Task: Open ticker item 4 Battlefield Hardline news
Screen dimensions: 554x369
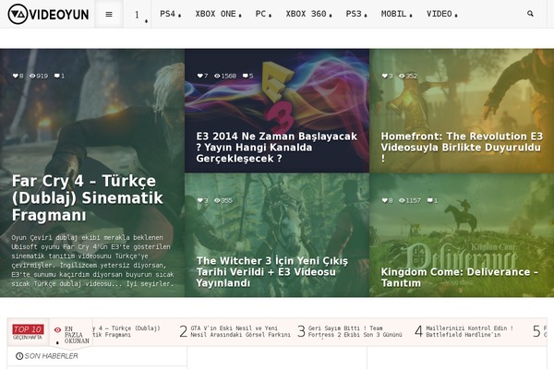Action: click(x=464, y=331)
